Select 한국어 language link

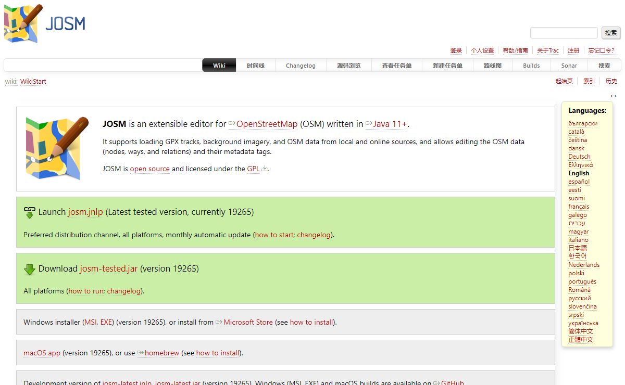click(577, 256)
